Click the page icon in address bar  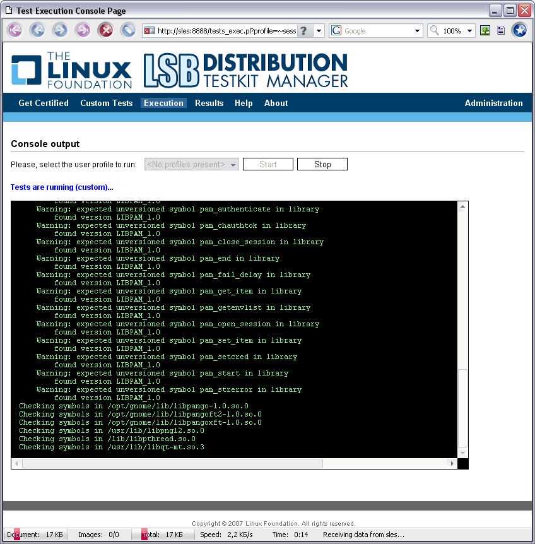149,31
